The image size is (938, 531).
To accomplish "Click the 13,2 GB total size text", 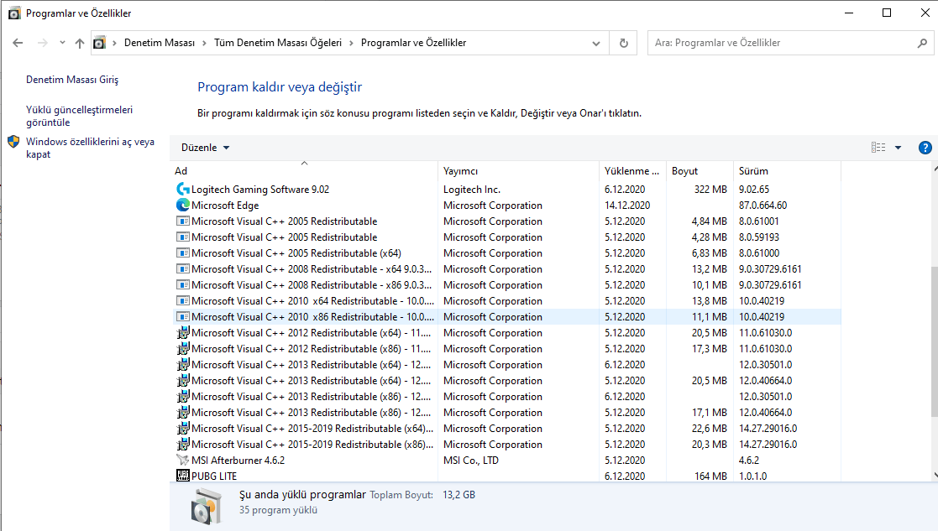I will point(459,495).
